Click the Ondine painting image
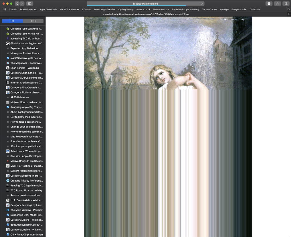Image resolution: width=291 pixels, height=237 pixels. tap(168, 127)
